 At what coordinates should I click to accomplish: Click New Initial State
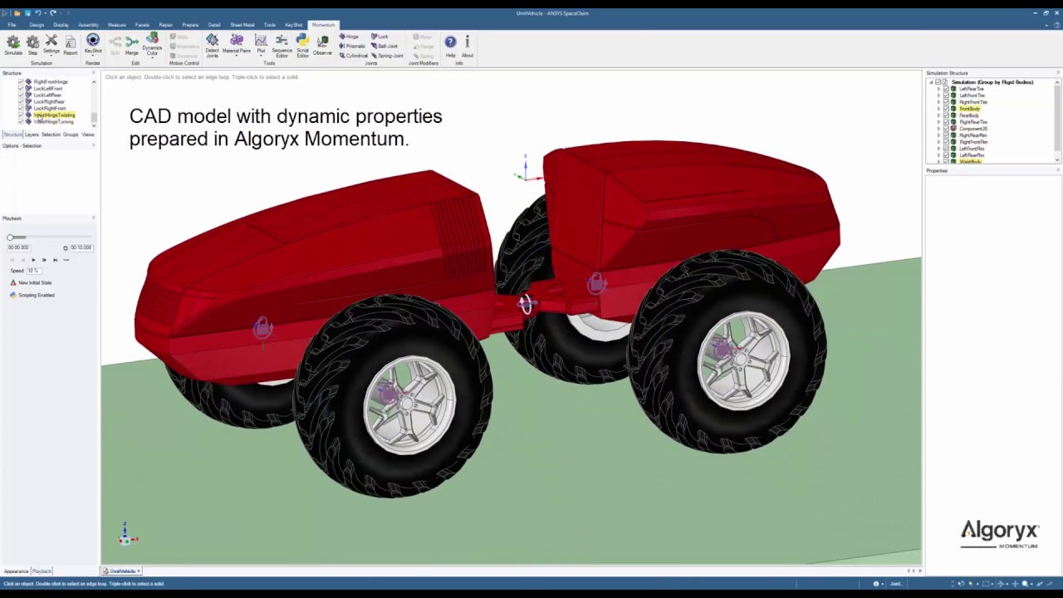[x=31, y=283]
